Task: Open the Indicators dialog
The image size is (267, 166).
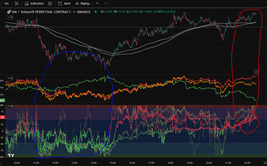Action: [x=34, y=3]
